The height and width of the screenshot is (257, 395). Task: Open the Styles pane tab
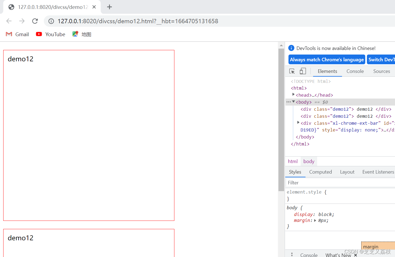[x=295, y=172]
